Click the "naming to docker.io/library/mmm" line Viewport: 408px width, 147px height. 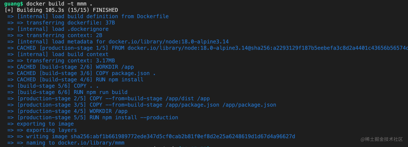coord(75,143)
